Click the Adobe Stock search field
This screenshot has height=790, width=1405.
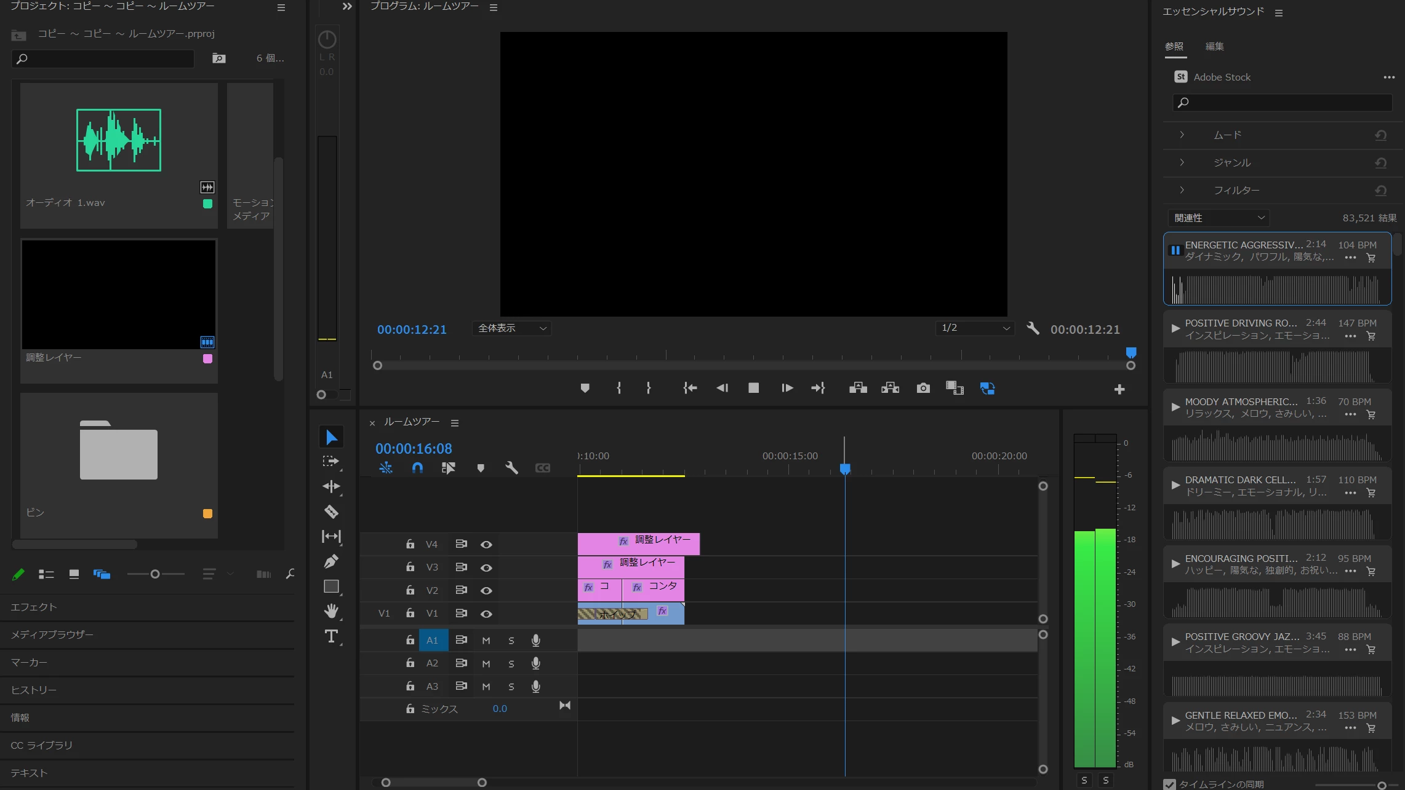[1283, 103]
